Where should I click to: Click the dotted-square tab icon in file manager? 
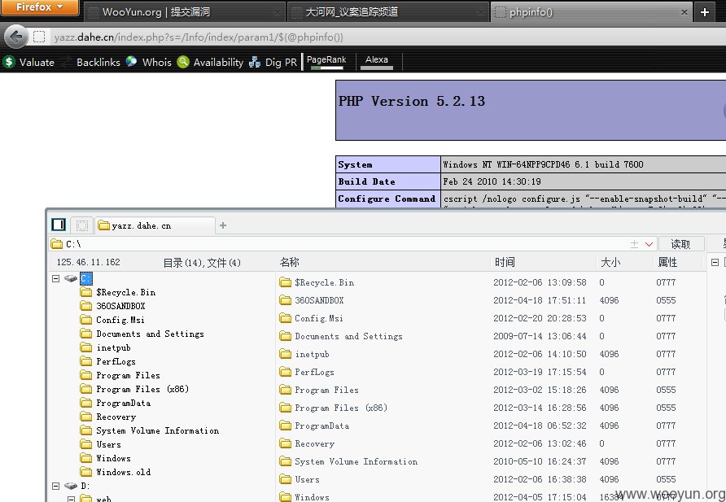pos(82,225)
